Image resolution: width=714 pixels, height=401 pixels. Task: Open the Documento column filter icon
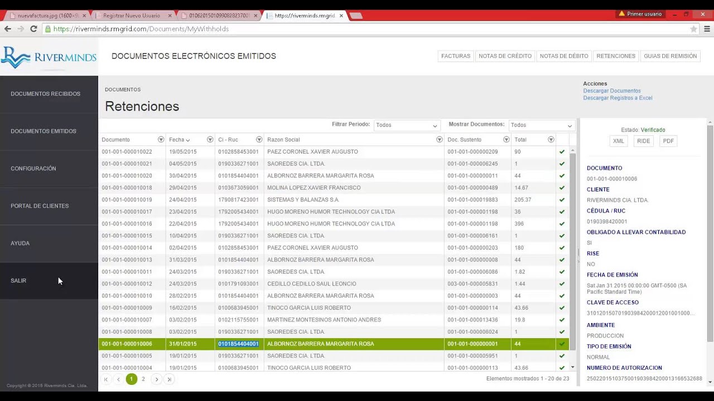click(161, 140)
